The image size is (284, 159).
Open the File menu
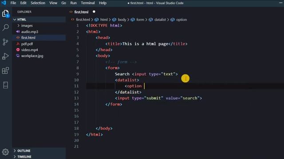[13, 3]
